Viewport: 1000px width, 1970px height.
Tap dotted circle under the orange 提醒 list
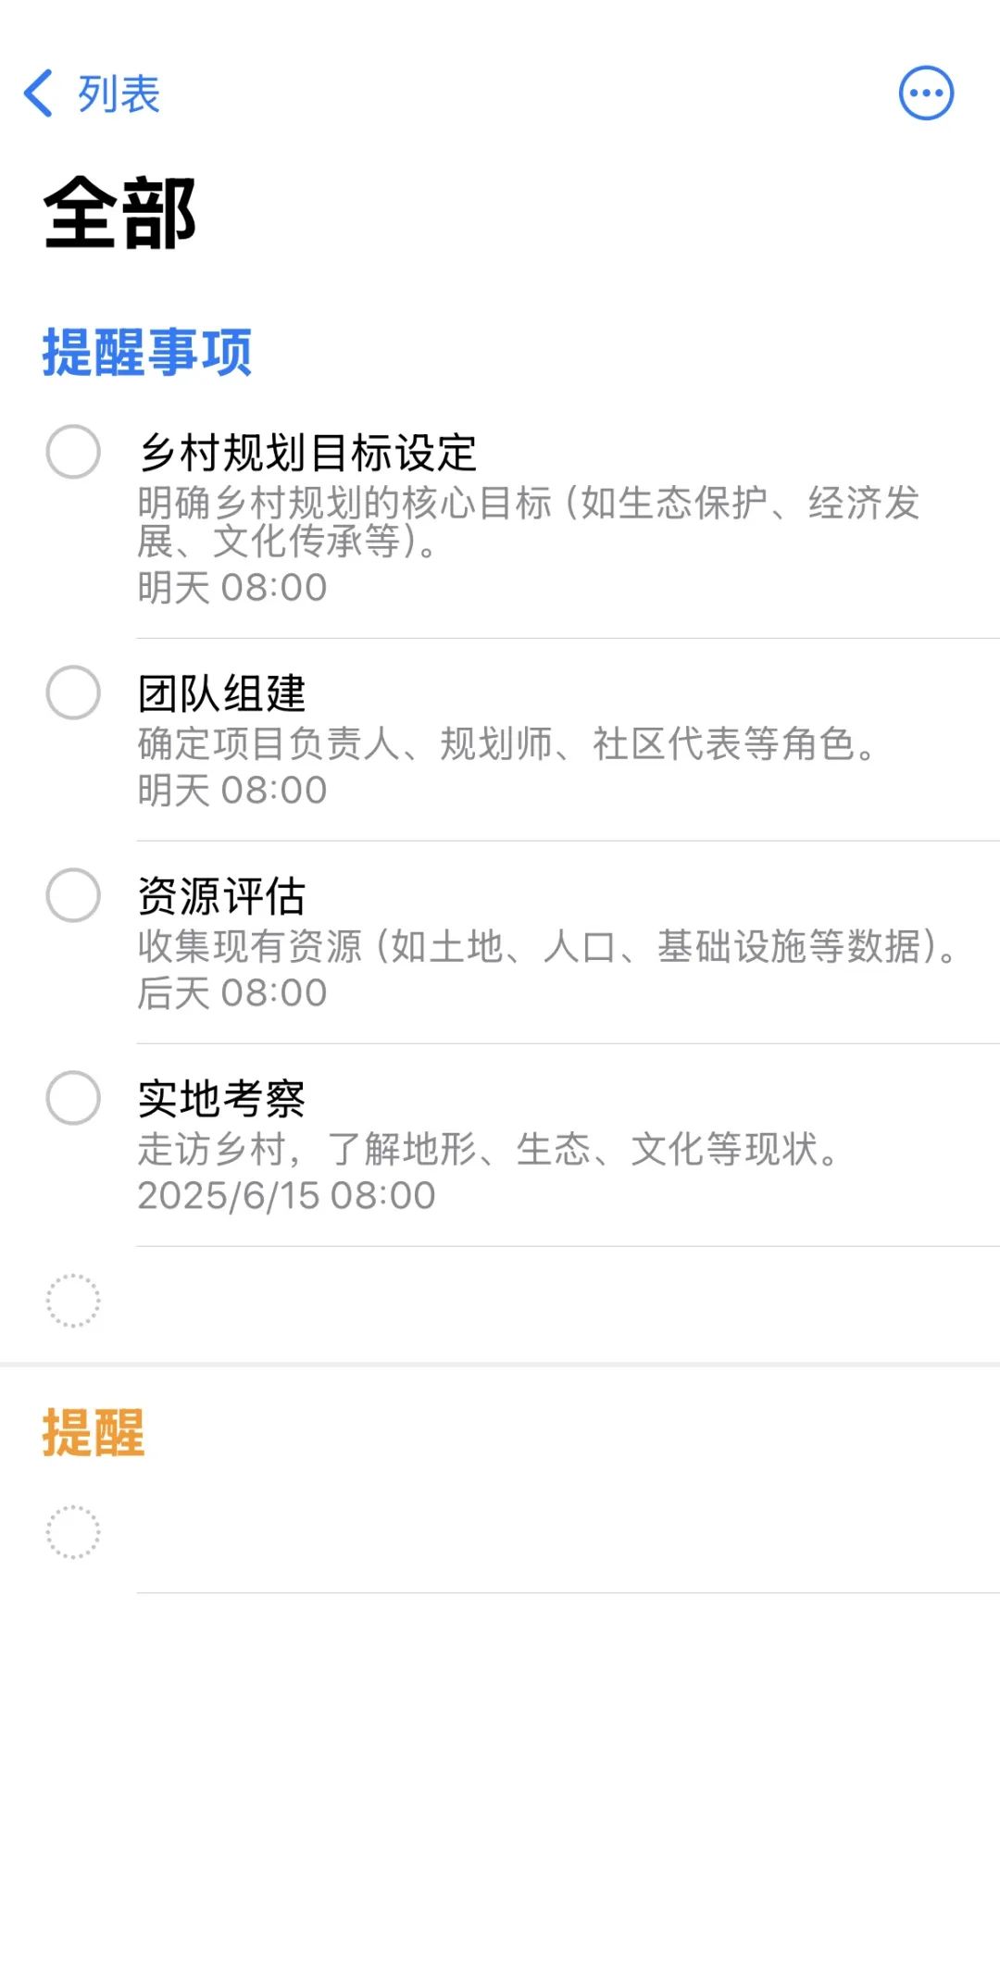pyautogui.click(x=73, y=1532)
